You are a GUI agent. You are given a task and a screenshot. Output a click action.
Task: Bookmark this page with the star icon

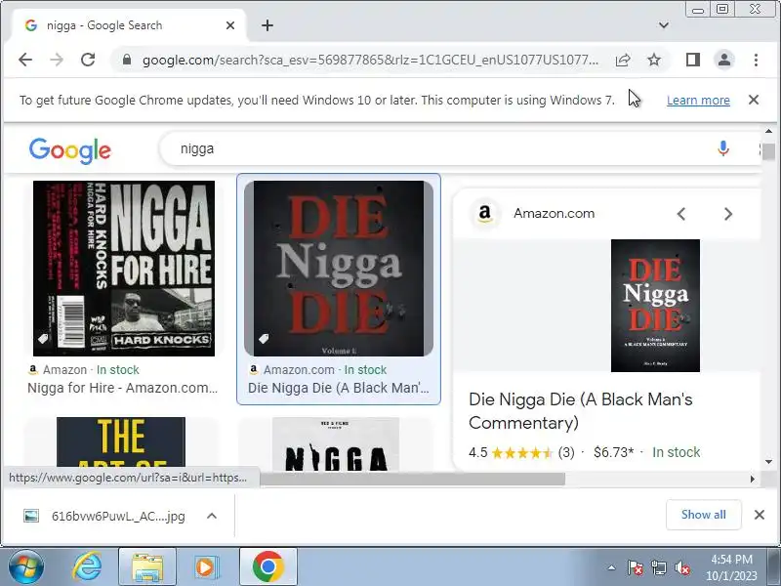point(654,60)
